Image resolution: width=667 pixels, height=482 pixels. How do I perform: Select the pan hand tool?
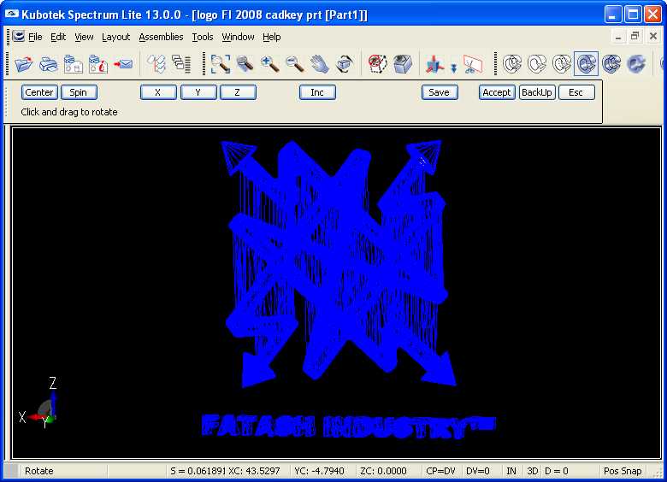click(x=320, y=64)
